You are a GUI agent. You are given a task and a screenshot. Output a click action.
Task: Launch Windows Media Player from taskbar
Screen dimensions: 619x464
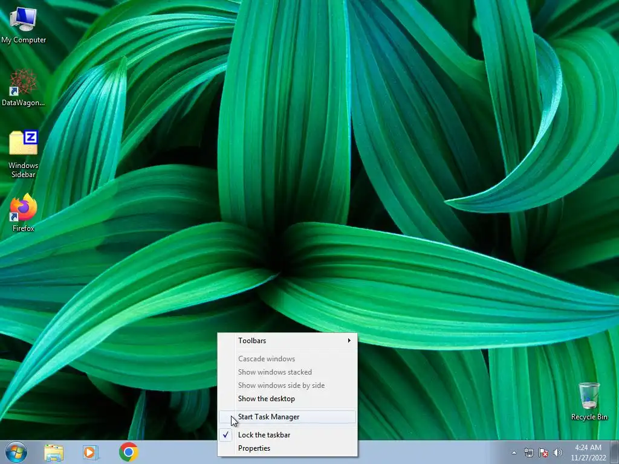(x=90, y=453)
